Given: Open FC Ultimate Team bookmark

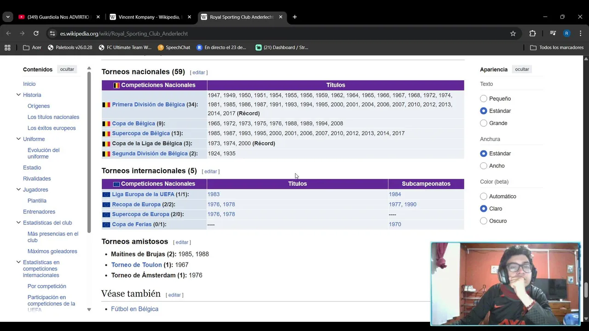Looking at the screenshot, I should point(125,47).
